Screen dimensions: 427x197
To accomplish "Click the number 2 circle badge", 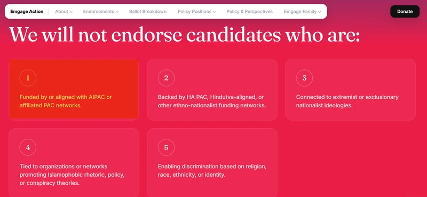I will [166, 78].
